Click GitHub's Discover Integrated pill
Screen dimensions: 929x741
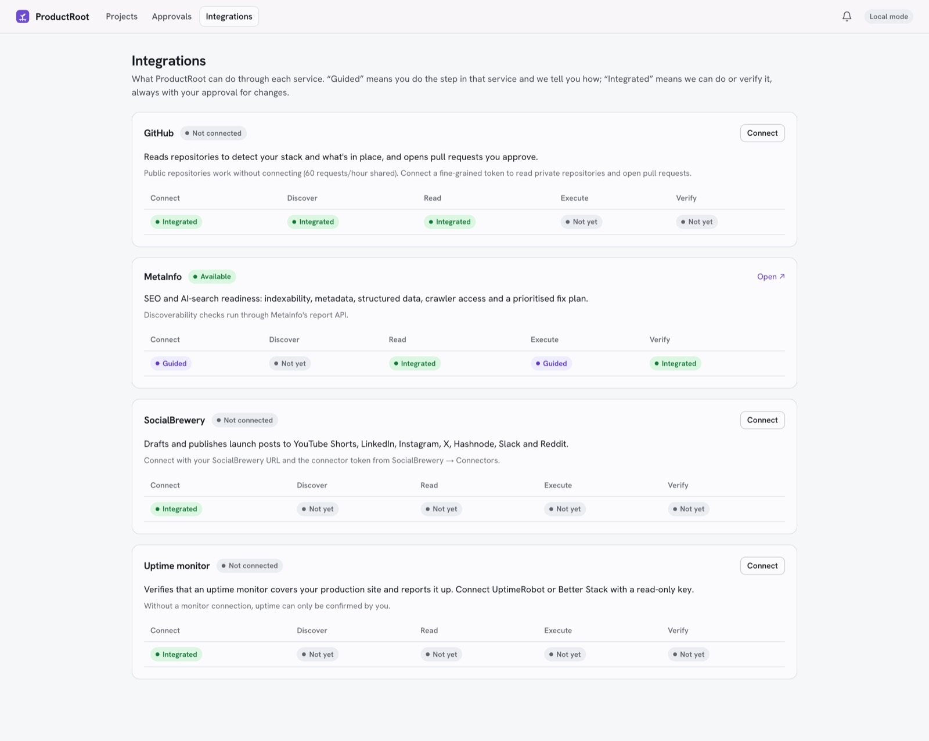click(x=313, y=222)
